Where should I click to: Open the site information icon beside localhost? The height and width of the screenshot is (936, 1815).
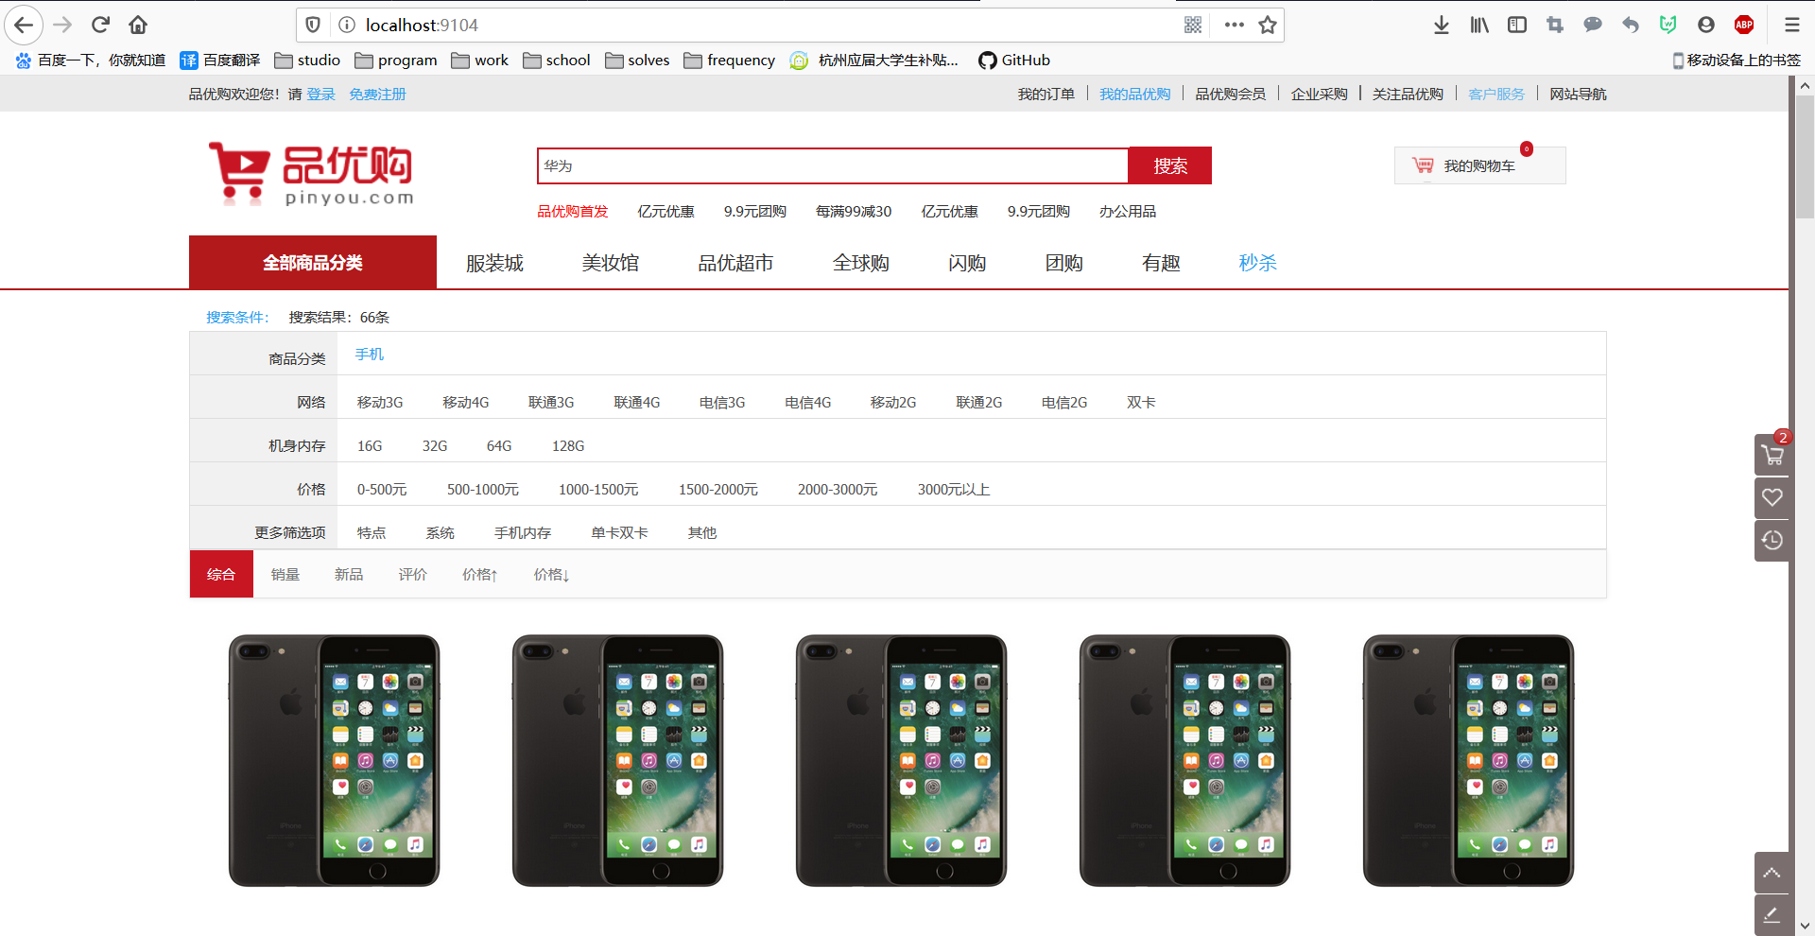[347, 25]
